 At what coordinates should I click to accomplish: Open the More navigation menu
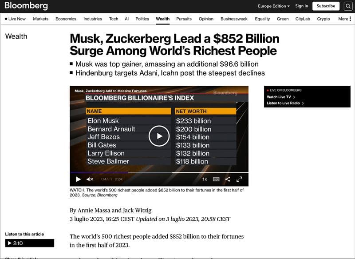(345, 19)
